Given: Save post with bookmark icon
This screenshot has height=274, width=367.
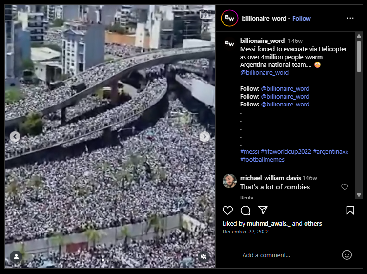Looking at the screenshot, I should coord(350,211).
